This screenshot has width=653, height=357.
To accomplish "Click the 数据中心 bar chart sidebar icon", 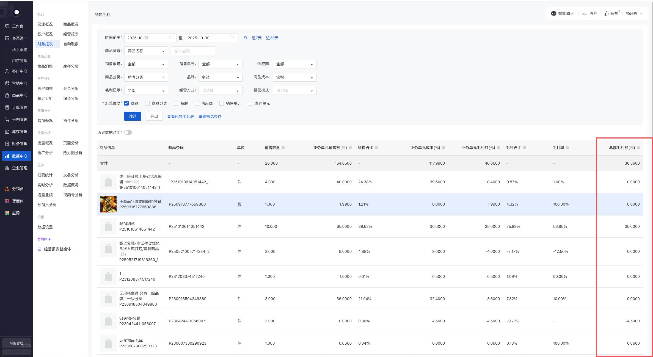I will click(7, 156).
